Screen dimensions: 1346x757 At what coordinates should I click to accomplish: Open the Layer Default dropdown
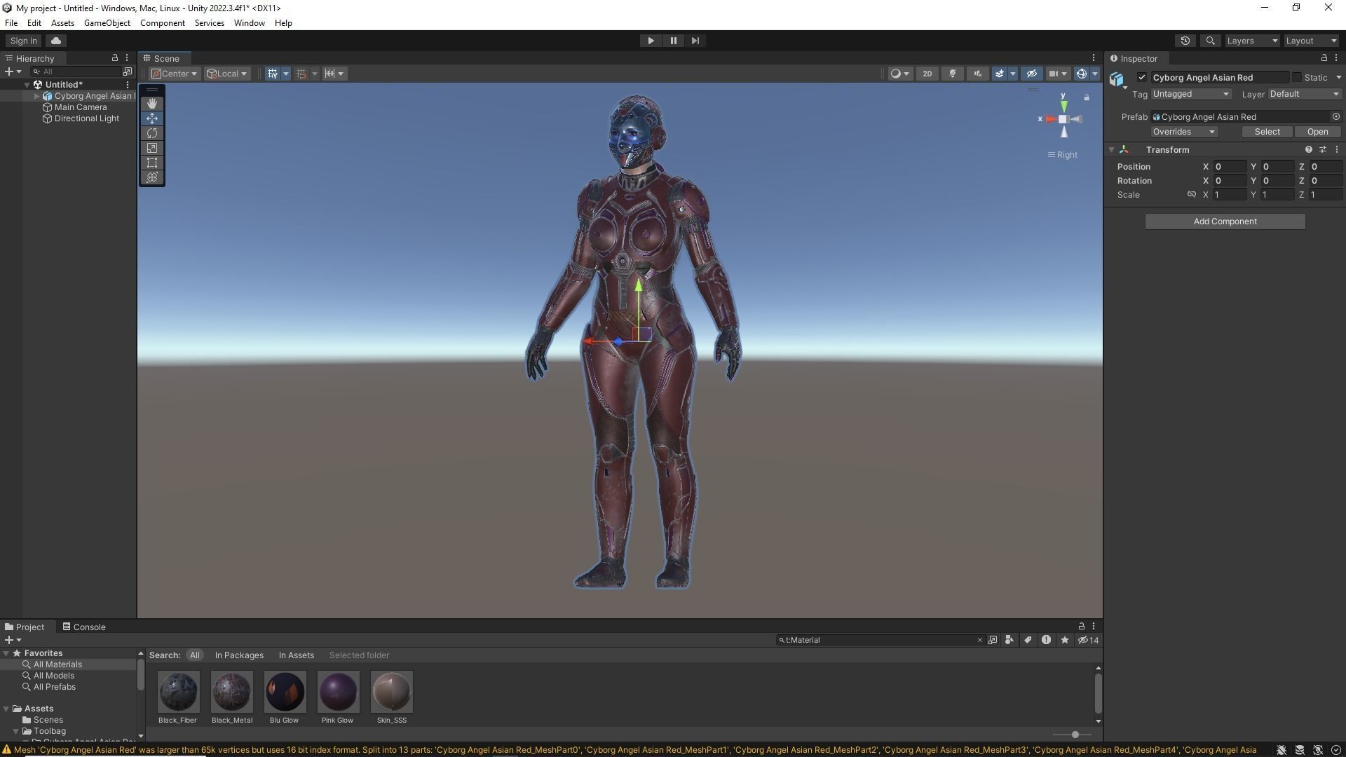(x=1304, y=94)
